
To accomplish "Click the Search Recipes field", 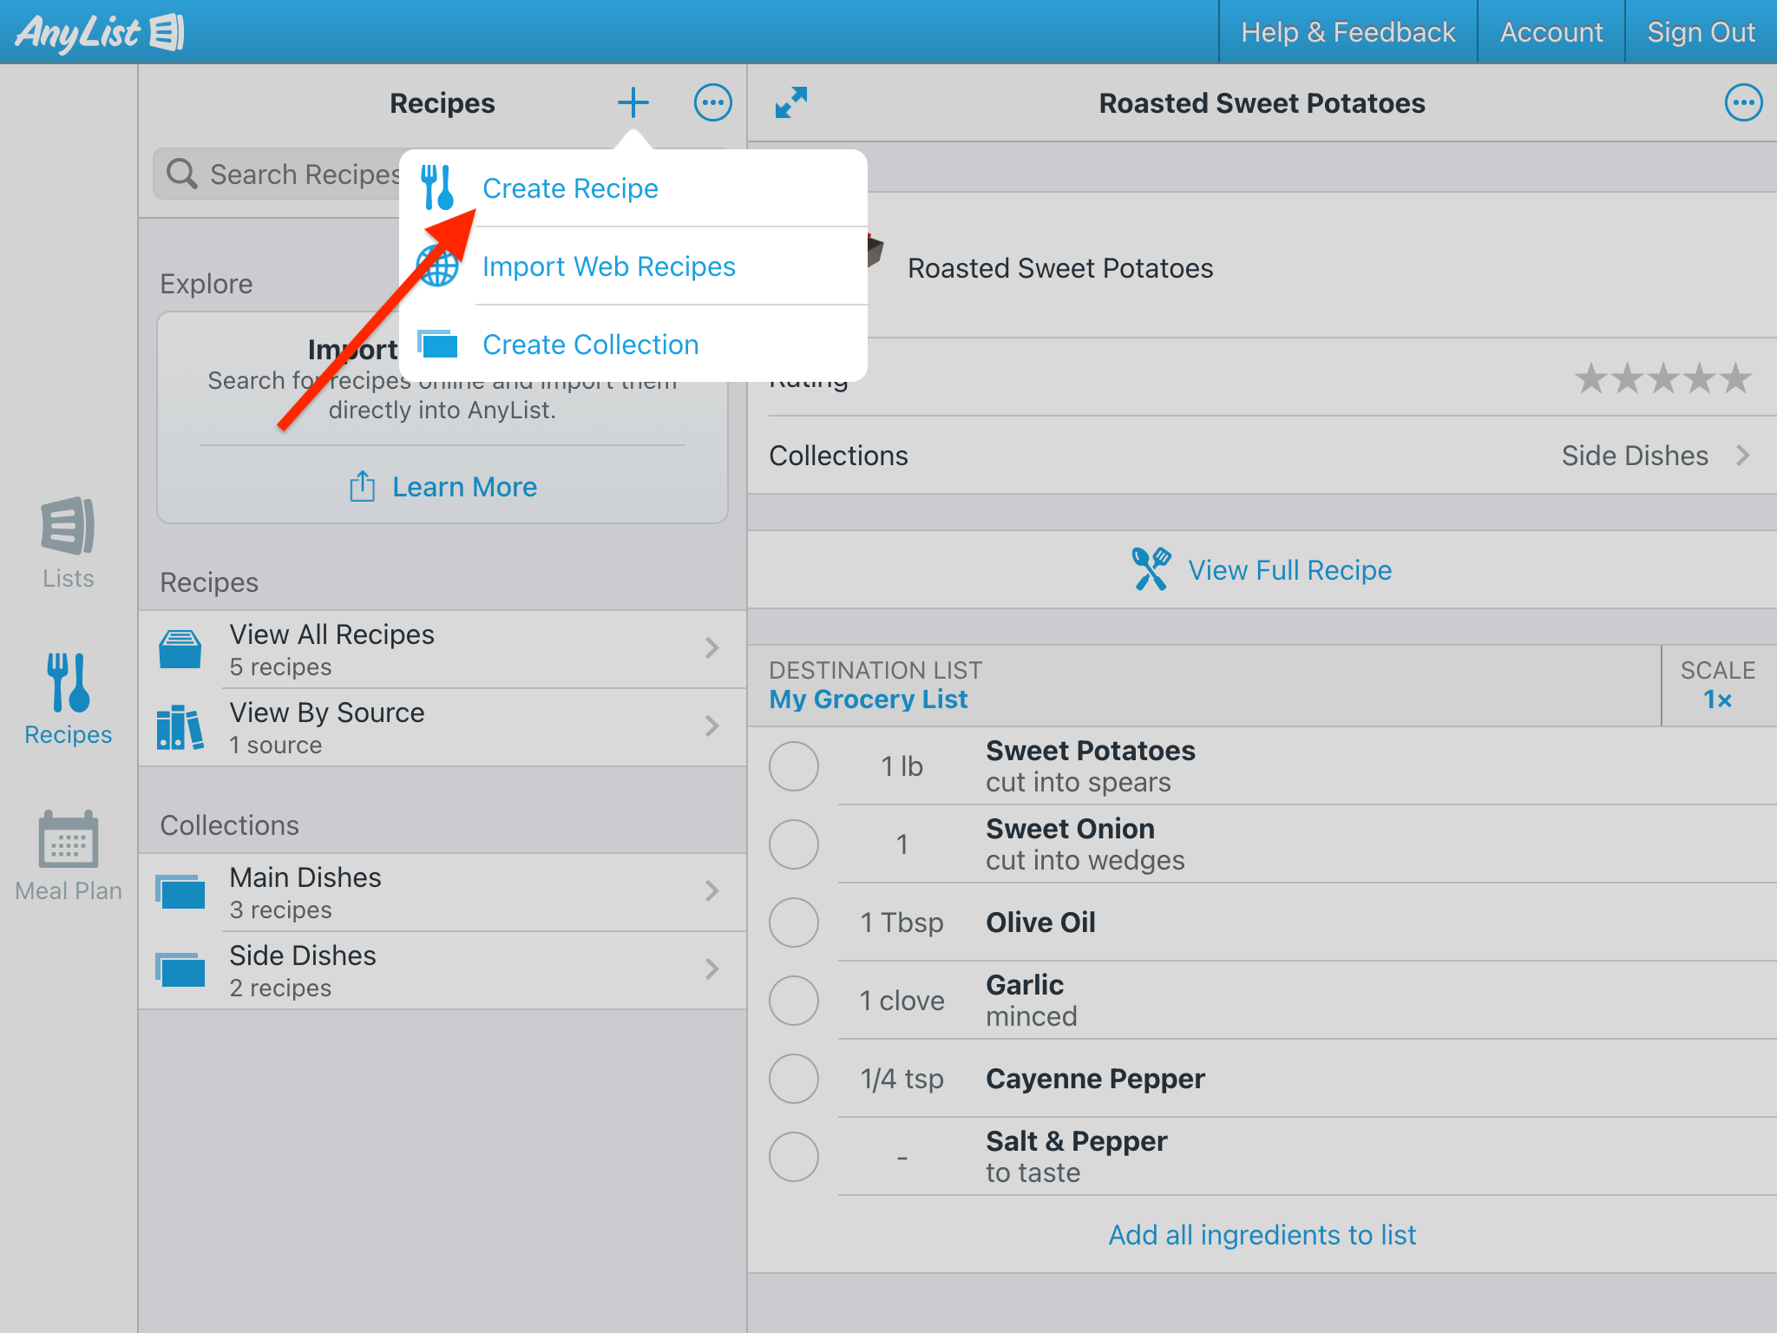I will pyautogui.click(x=286, y=174).
